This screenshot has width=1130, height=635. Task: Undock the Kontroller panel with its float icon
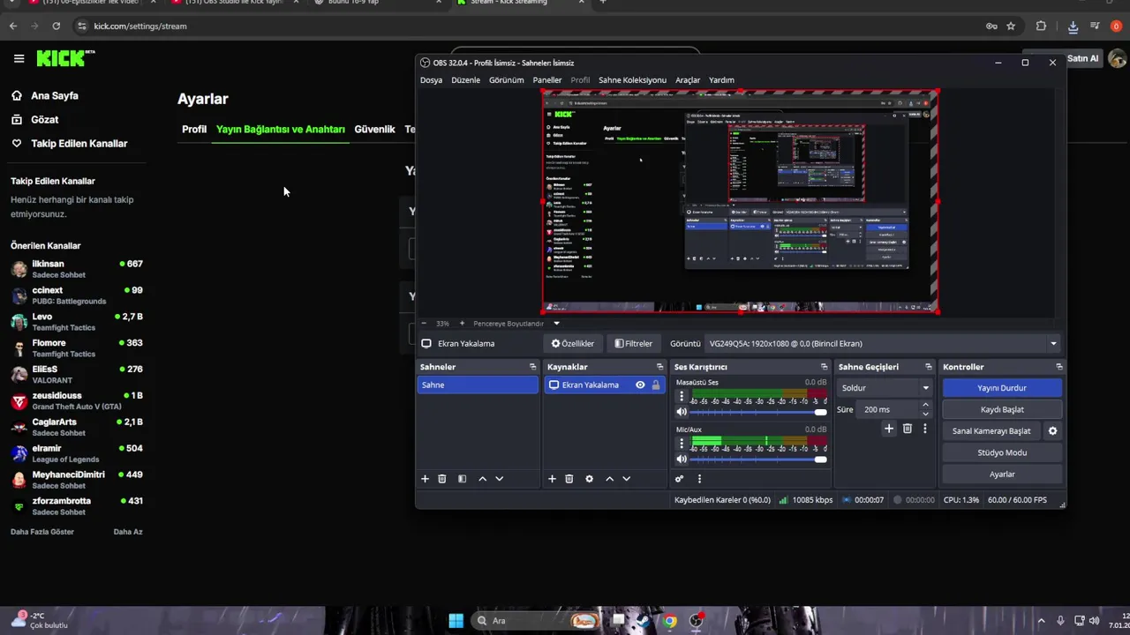pos(1058,367)
